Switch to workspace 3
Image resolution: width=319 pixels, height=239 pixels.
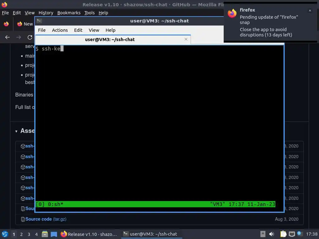point(29,234)
